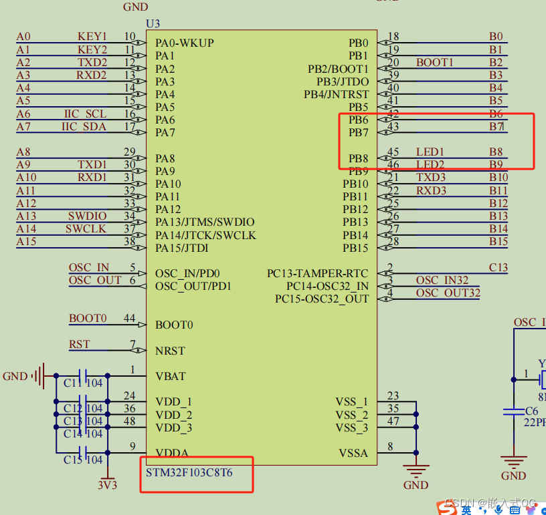Click the NRST pin name
The width and height of the screenshot is (546, 515).
point(170,351)
